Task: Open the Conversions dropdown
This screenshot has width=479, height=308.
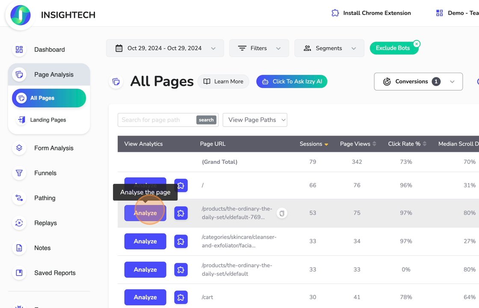Action: click(x=418, y=82)
